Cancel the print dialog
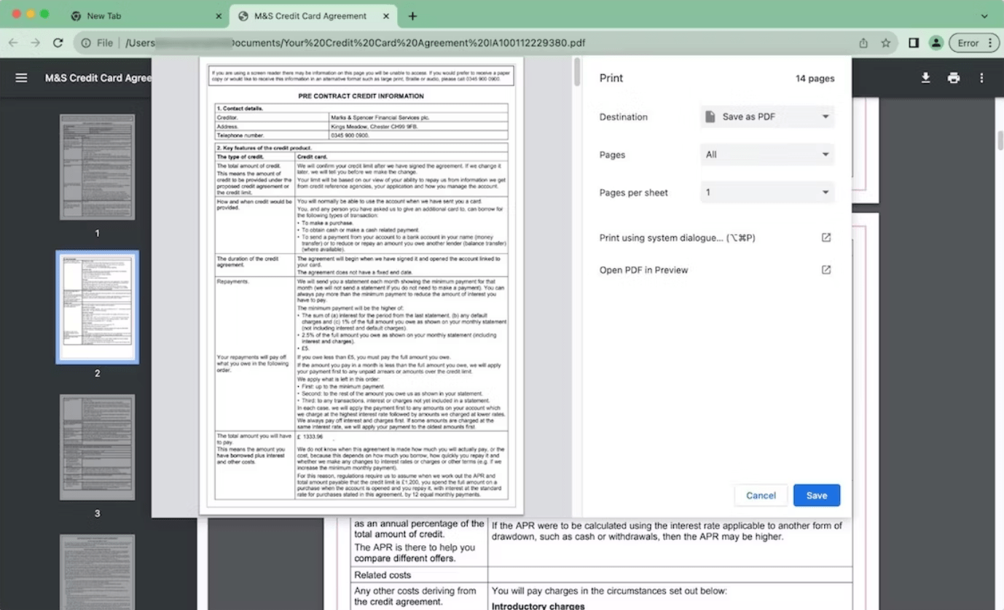The image size is (1004, 610). (760, 495)
